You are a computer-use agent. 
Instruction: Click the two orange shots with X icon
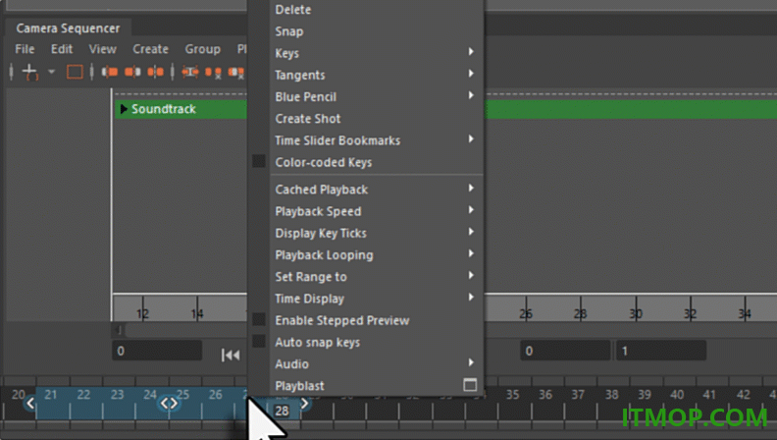[x=213, y=73]
